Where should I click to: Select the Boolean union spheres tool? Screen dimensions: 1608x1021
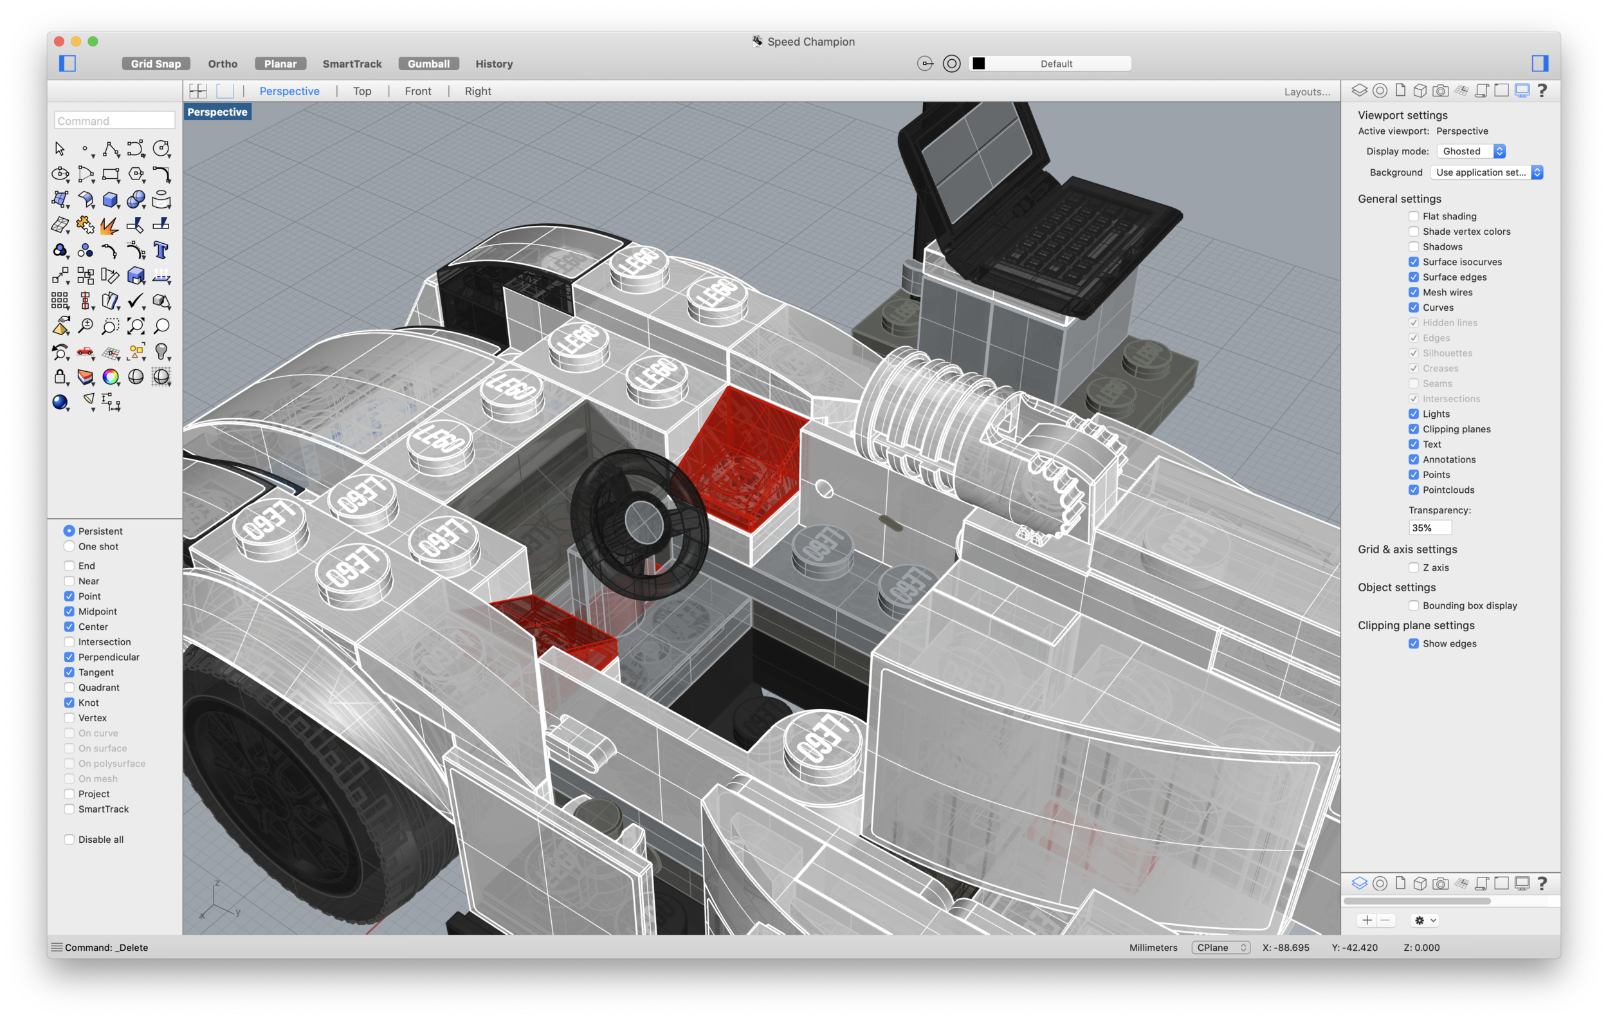[x=136, y=199]
